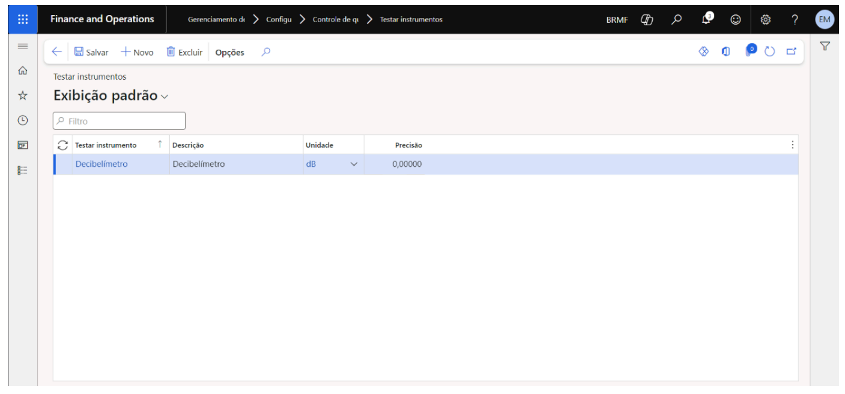Open Modules list icon in sidebar
This screenshot has height=394, width=845.
pos(23,170)
